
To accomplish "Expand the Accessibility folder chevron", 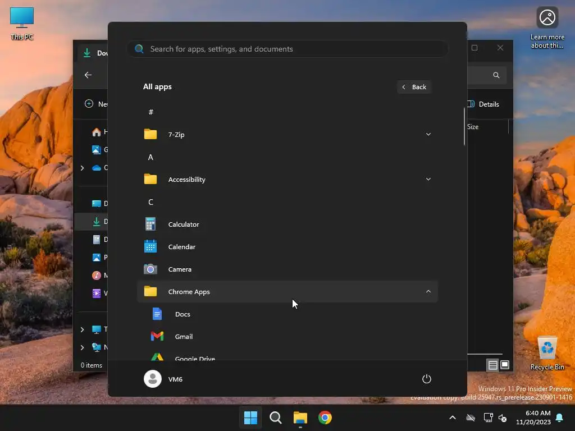I will [428, 179].
